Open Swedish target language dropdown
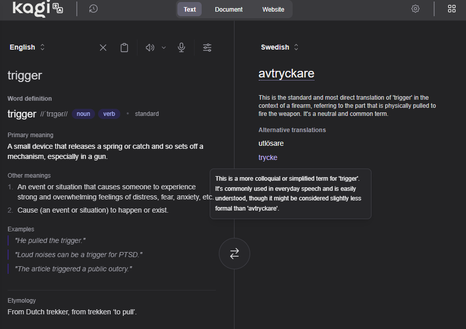 [x=279, y=47]
